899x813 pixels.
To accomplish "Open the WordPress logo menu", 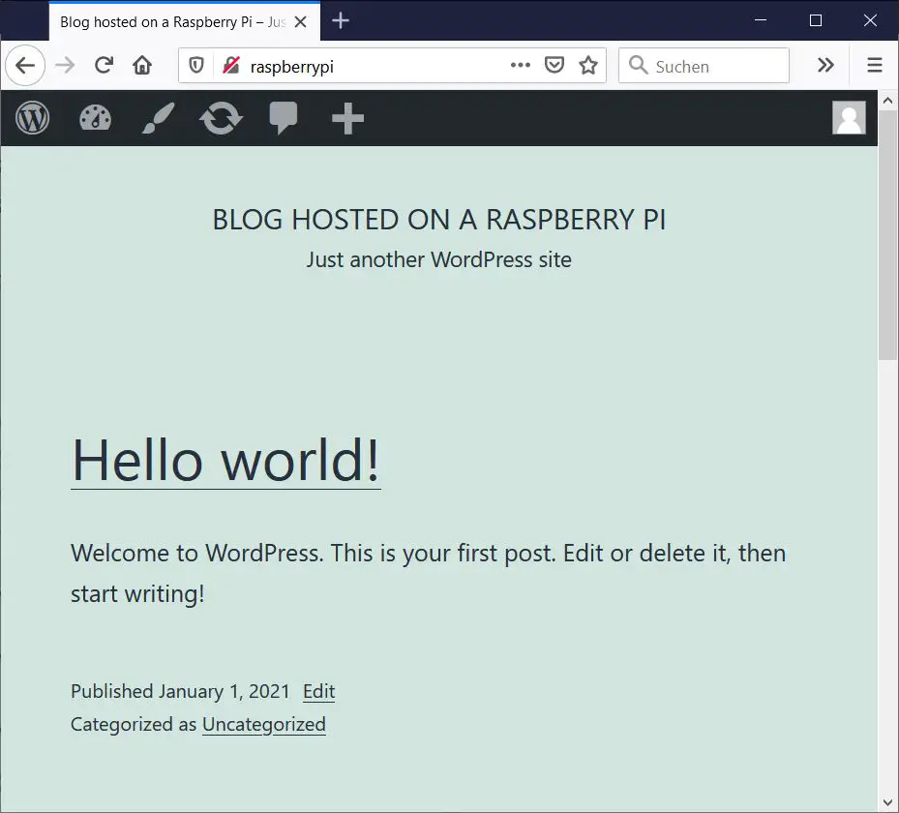I will pos(32,118).
